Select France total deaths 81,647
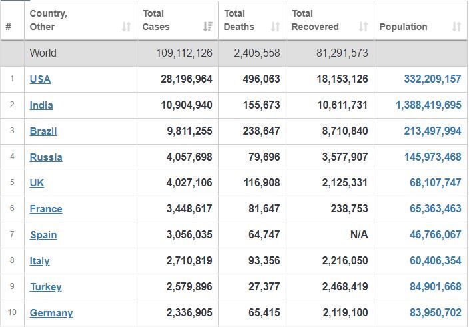Image resolution: width=469 pixels, height=327 pixels. pyautogui.click(x=264, y=208)
